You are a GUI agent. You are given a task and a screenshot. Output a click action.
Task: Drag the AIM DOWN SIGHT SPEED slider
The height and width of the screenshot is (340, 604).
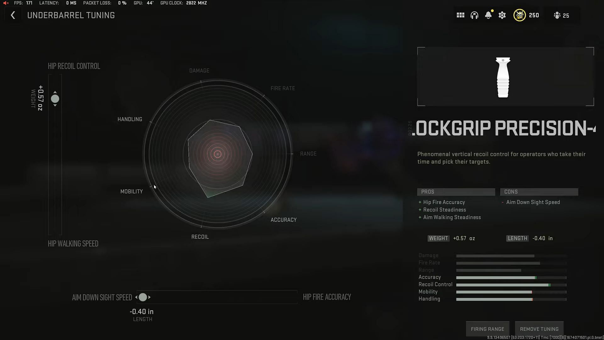[x=143, y=297]
